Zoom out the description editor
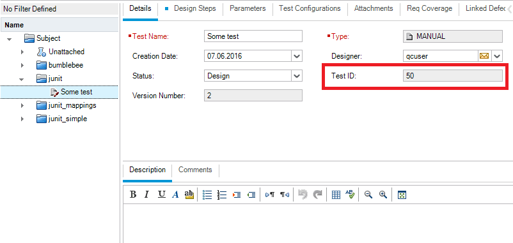 368,195
